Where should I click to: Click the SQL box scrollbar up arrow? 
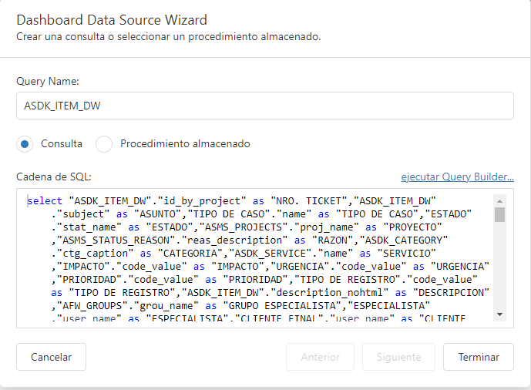pos(499,201)
